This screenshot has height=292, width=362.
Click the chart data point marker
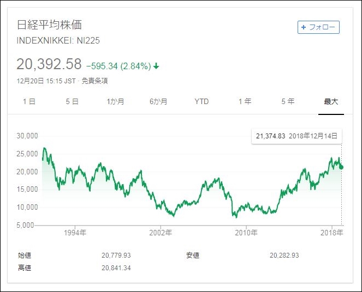(x=342, y=167)
